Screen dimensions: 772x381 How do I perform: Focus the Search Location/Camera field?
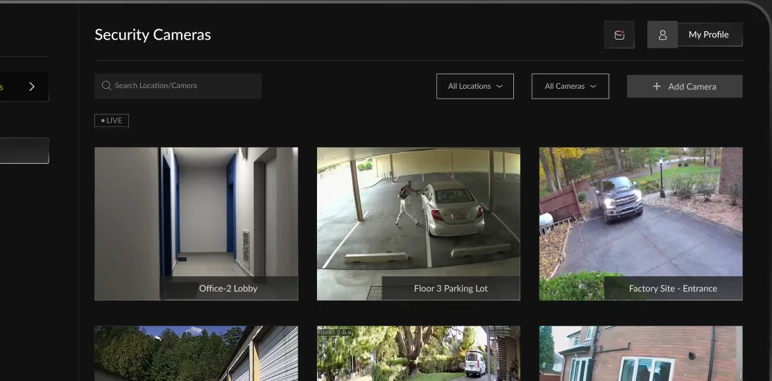tap(178, 86)
